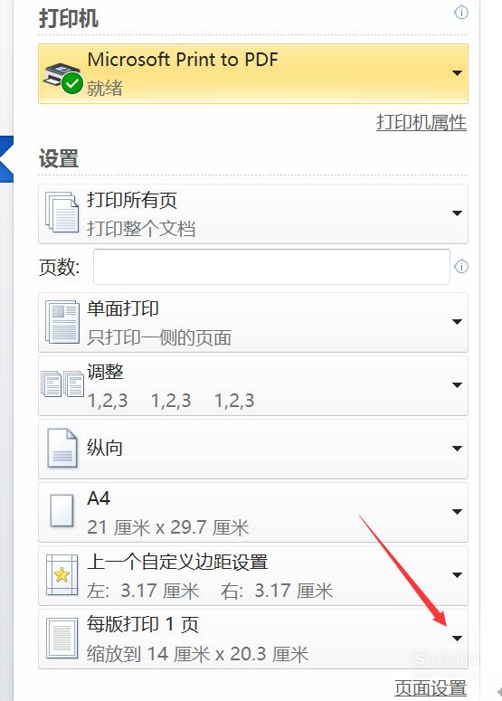Expand the 每版打印 1 页 dropdown arrow
Viewport: 502px width, 701px height.
[x=457, y=639]
